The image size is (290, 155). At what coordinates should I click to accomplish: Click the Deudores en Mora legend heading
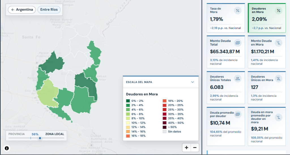click(x=142, y=94)
